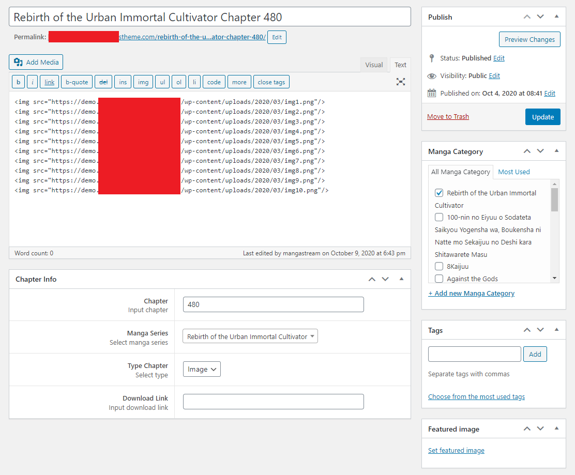575x475 pixels.
Task: Click the italic 'i' quicktag button
Action: click(32, 82)
